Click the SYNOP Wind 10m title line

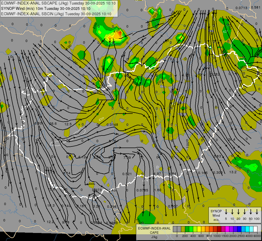(45, 9)
